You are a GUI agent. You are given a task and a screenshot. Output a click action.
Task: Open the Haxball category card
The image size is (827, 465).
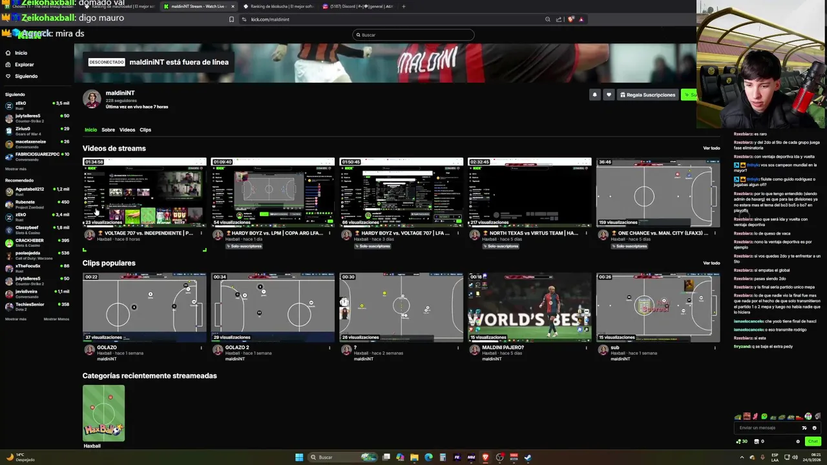coord(103,413)
